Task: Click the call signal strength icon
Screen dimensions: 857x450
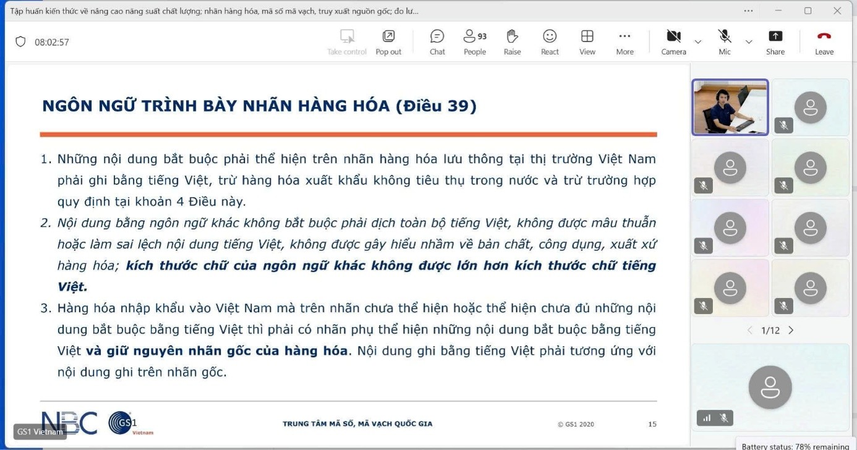Action: click(707, 418)
